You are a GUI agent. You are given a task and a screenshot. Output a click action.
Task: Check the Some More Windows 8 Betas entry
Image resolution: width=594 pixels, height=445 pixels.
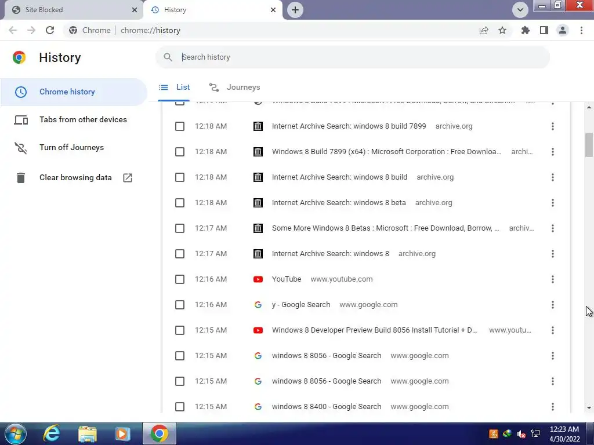pyautogui.click(x=180, y=228)
